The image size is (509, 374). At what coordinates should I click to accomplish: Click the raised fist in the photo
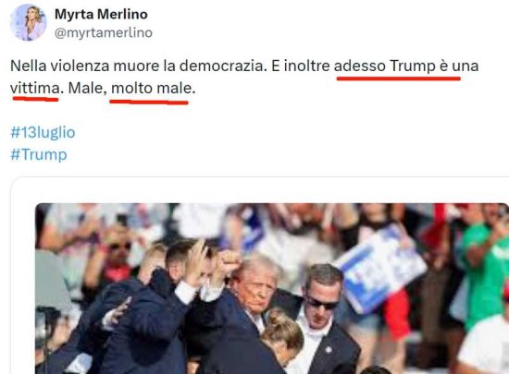[x=230, y=260]
